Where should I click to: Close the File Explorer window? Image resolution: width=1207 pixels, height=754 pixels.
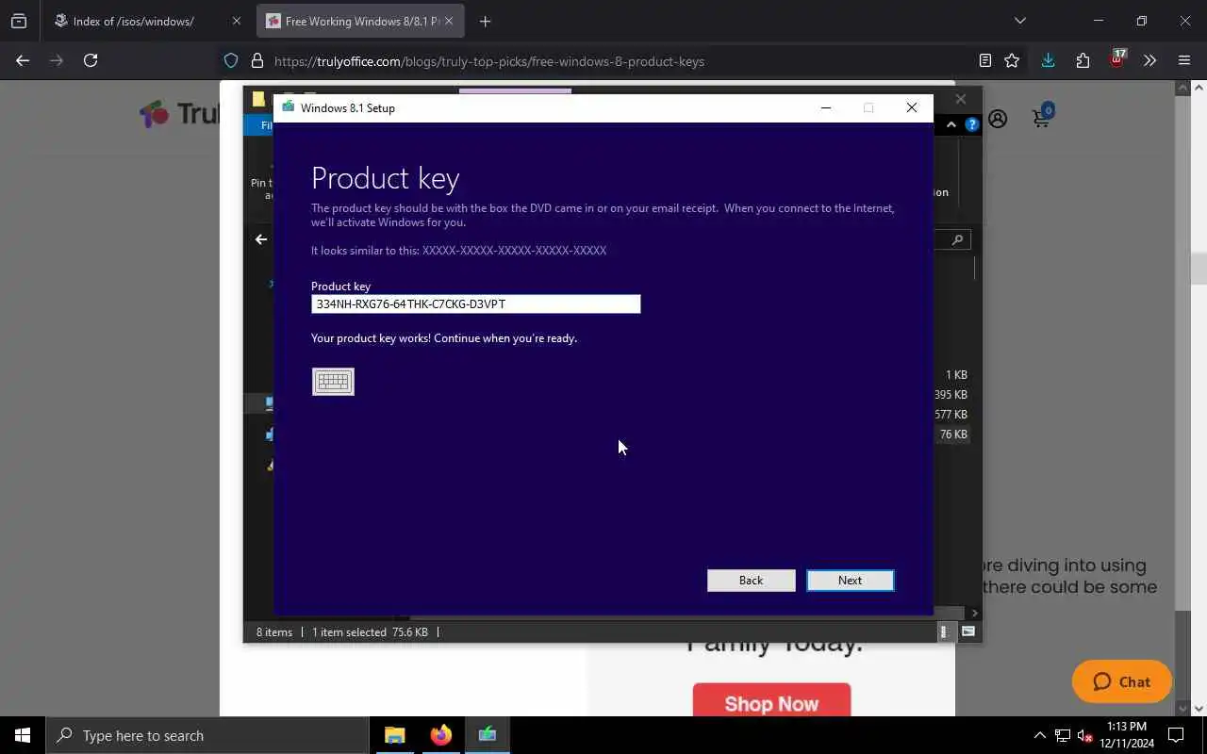960,99
